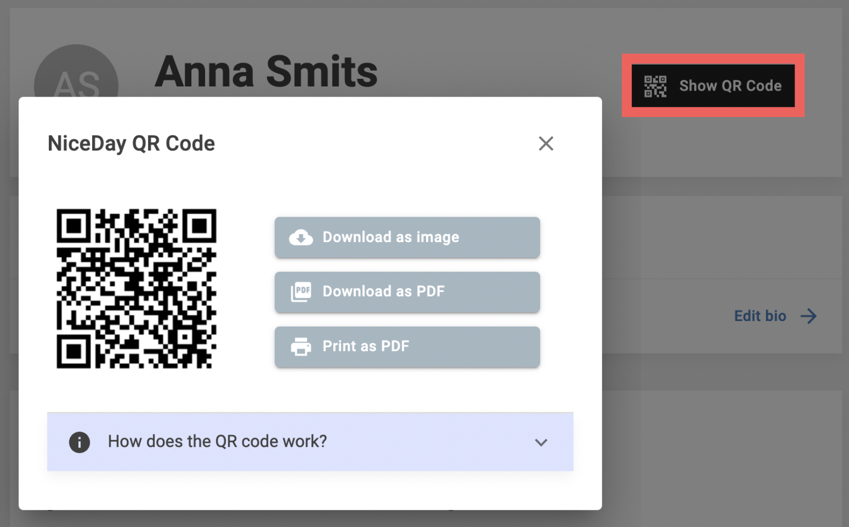849x527 pixels.
Task: Click the cloud download icon
Action: [301, 237]
